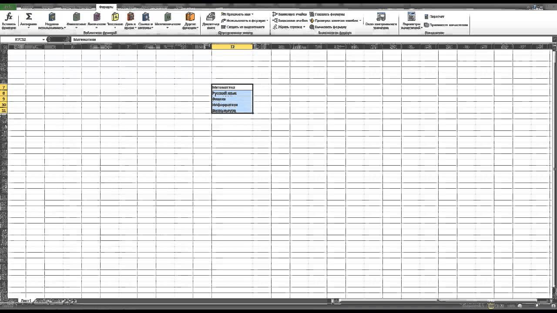The image size is (557, 313).
Task: Click the formula bar showing Математика
Action: (311, 40)
